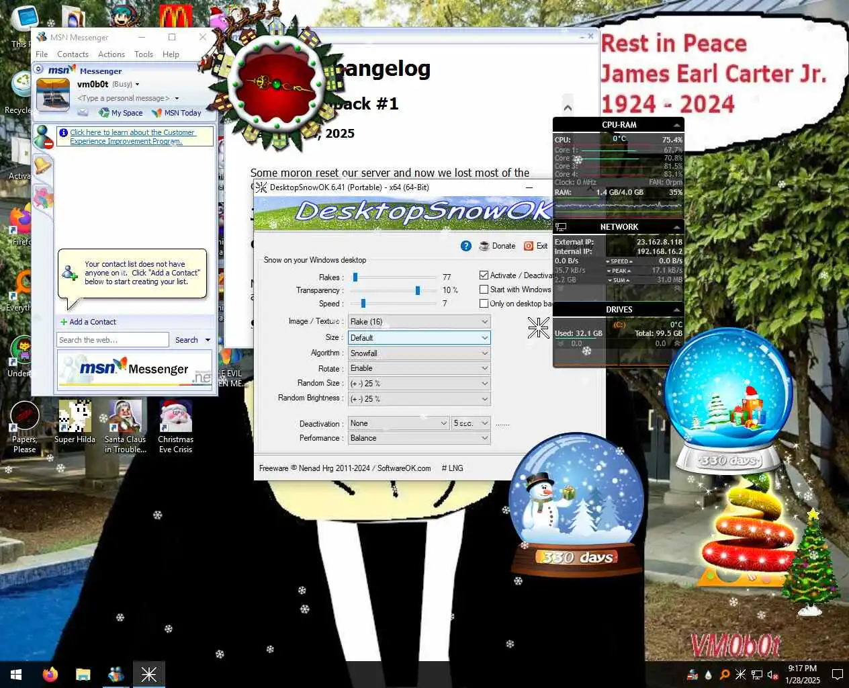
Task: Click the SoftwareOK.com freeware link
Action: pos(404,468)
